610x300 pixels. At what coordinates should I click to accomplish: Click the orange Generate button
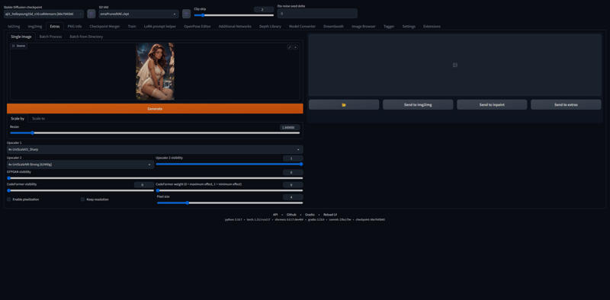[x=155, y=108]
